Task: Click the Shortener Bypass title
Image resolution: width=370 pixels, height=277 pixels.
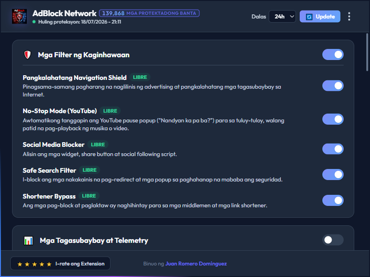Action: click(x=49, y=196)
